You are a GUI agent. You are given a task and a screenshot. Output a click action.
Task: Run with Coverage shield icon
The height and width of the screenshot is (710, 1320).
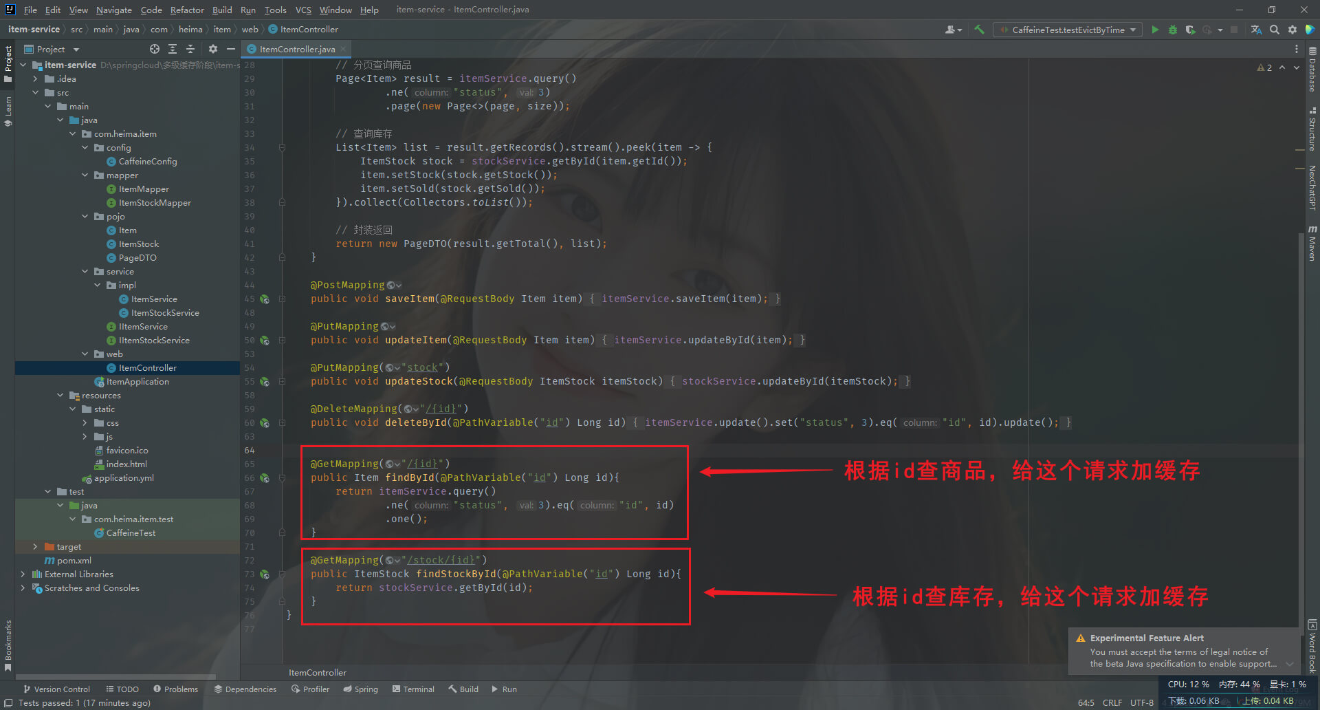coord(1190,30)
